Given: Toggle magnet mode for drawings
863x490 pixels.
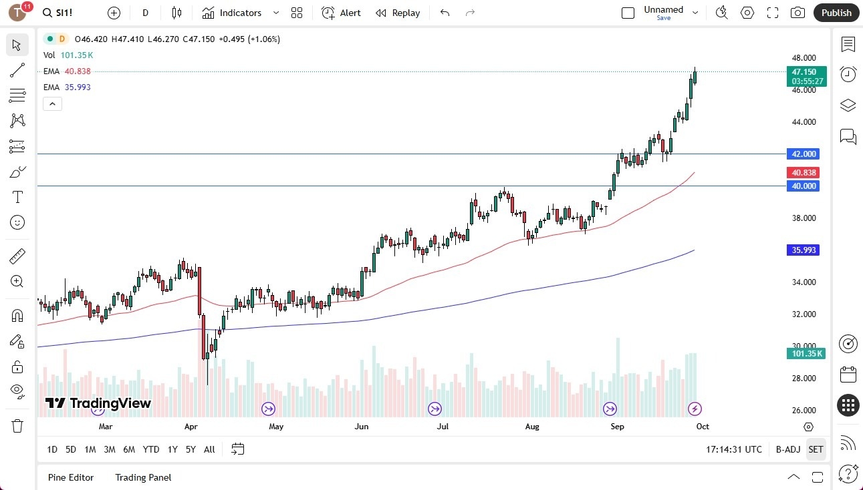Looking at the screenshot, I should click(x=17, y=315).
